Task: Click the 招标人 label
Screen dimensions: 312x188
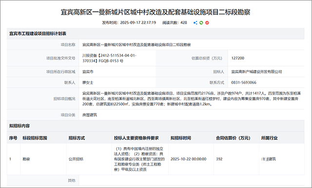Action: (x=218, y=72)
